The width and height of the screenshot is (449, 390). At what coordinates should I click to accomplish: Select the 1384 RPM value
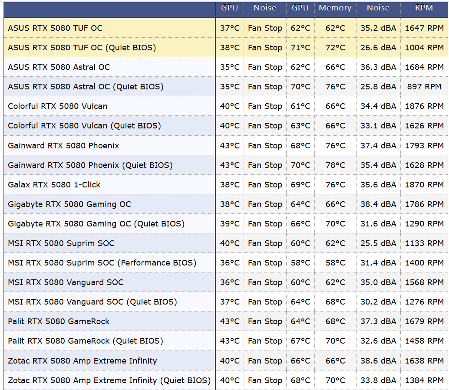click(x=424, y=380)
